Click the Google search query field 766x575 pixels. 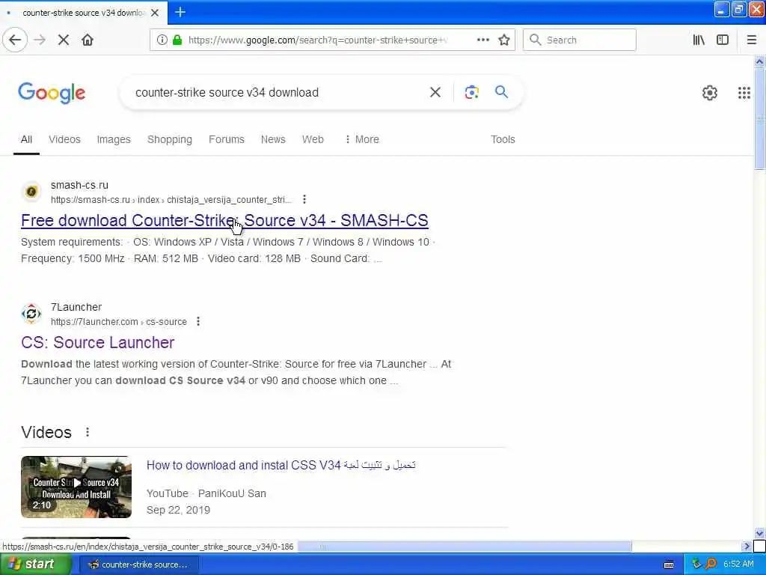pyautogui.click(x=275, y=92)
